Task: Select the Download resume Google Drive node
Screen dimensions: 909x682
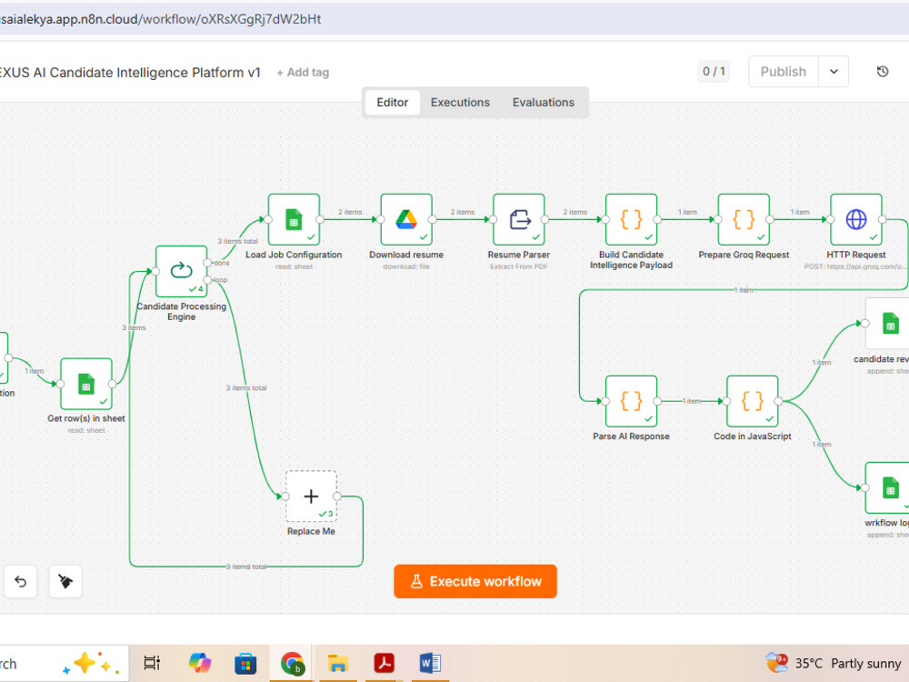Action: (406, 219)
